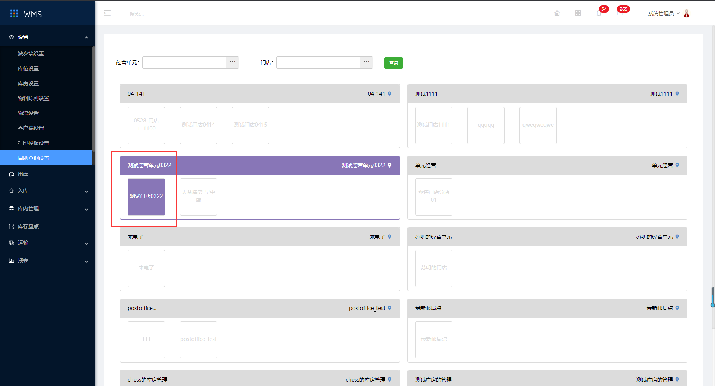Select store card 最新邮局点
715x386 pixels.
pos(434,340)
